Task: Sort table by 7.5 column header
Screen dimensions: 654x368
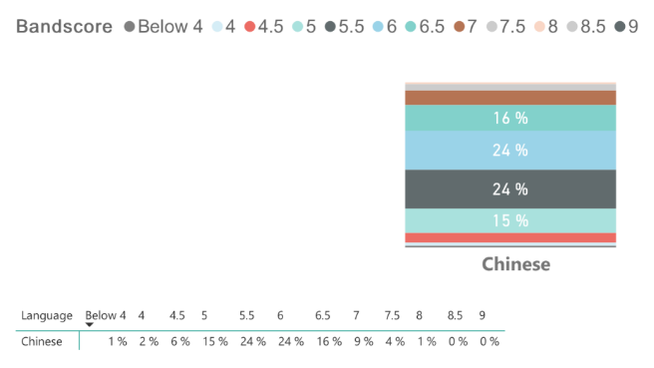Action: coord(392,315)
